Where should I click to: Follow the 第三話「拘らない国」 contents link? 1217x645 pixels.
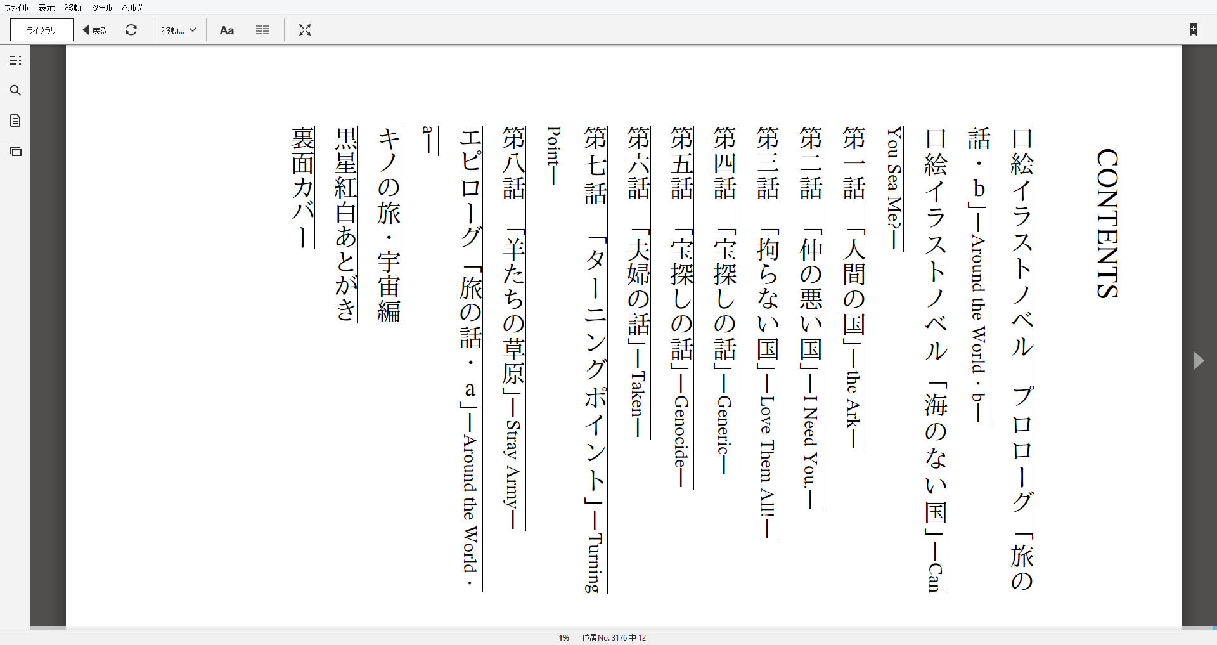[768, 333]
